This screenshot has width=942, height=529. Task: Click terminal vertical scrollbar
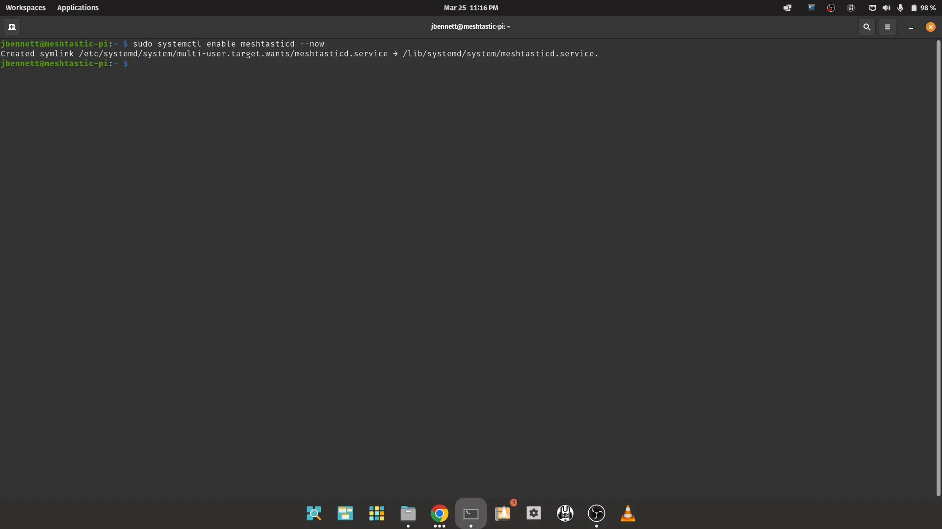coord(938,268)
